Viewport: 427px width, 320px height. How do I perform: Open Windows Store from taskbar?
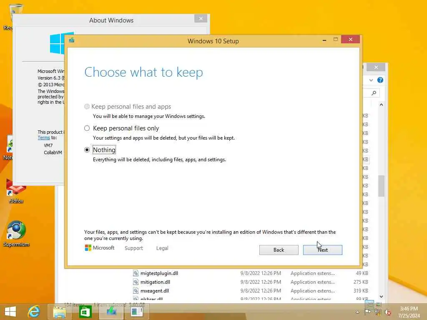point(85,312)
